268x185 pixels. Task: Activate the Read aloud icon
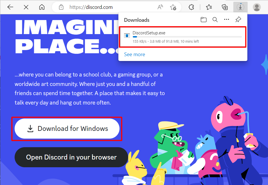[x=160, y=7]
